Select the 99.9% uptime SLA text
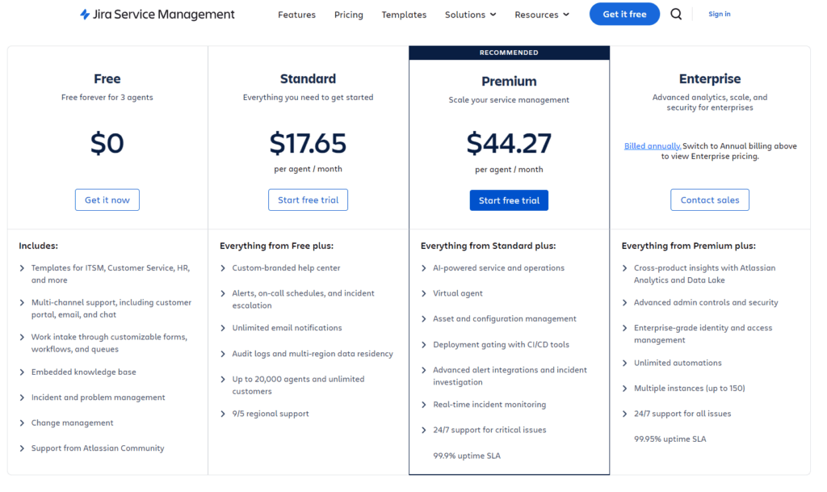Screen dimensions: 827x492 click(467, 456)
